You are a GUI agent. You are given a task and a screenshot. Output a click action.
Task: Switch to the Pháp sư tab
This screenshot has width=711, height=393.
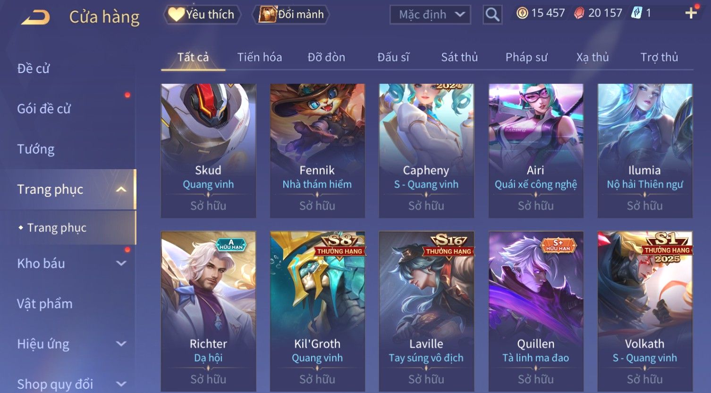coord(526,57)
